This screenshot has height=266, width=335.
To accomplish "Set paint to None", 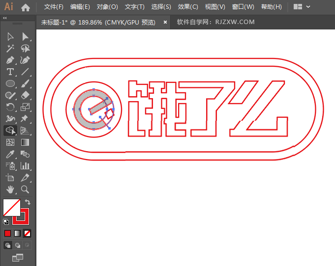I will pos(27,234).
